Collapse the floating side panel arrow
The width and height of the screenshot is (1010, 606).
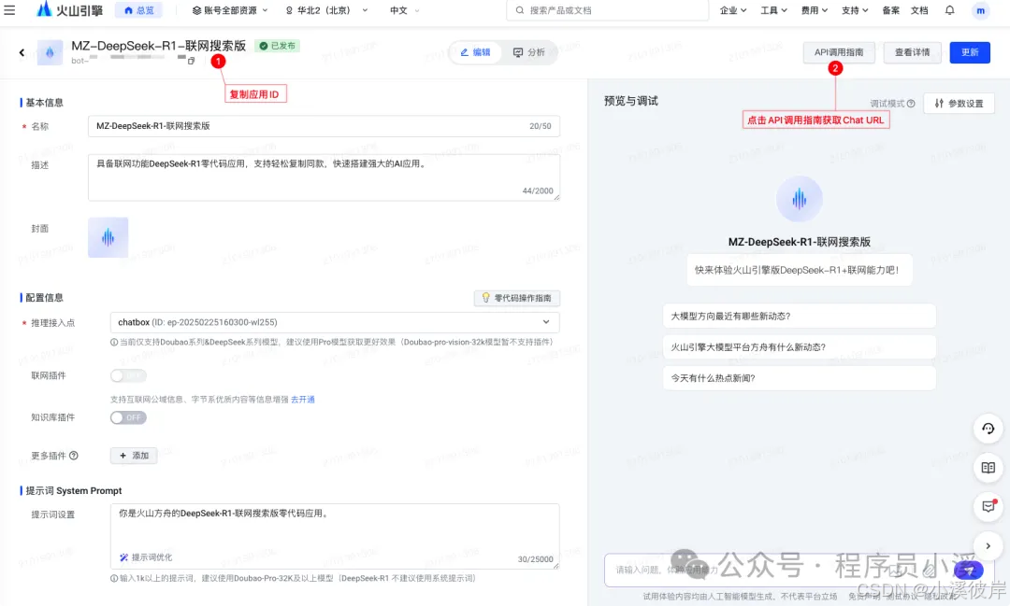[x=988, y=546]
